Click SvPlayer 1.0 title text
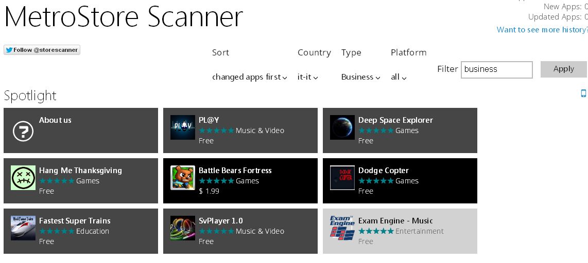 (221, 221)
